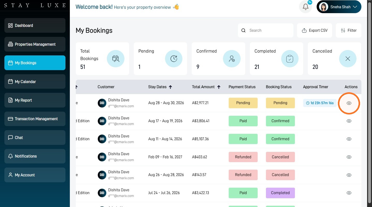View the A$2,977.21 booking via eye icon

[349, 103]
